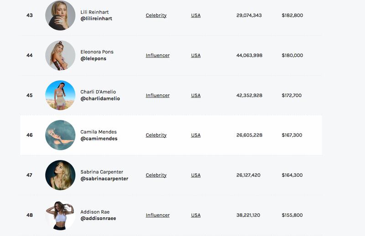Open Lili Reinhart's profile picture
Screen dimensions: 365x236
click(x=60, y=15)
